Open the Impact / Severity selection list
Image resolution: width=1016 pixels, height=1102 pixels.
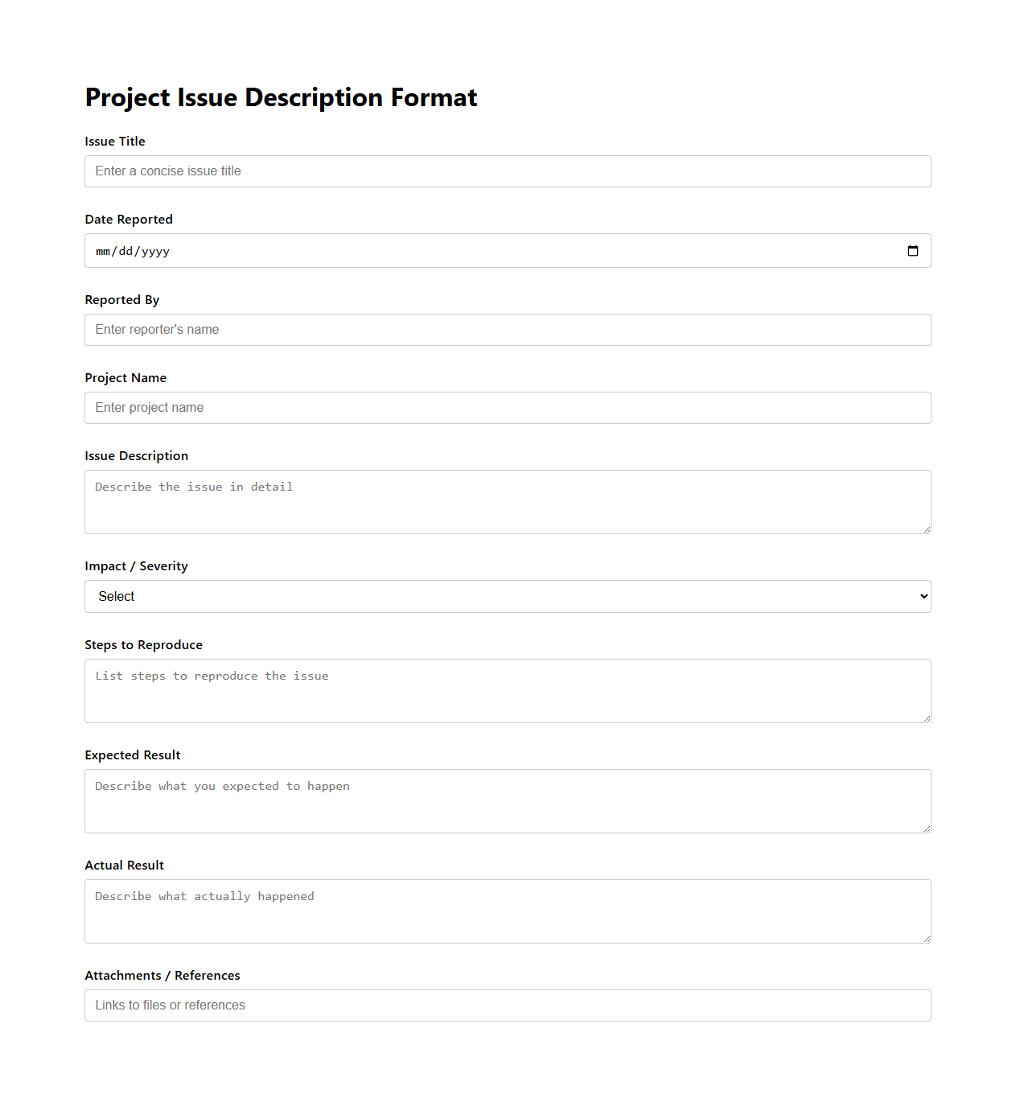pos(508,596)
